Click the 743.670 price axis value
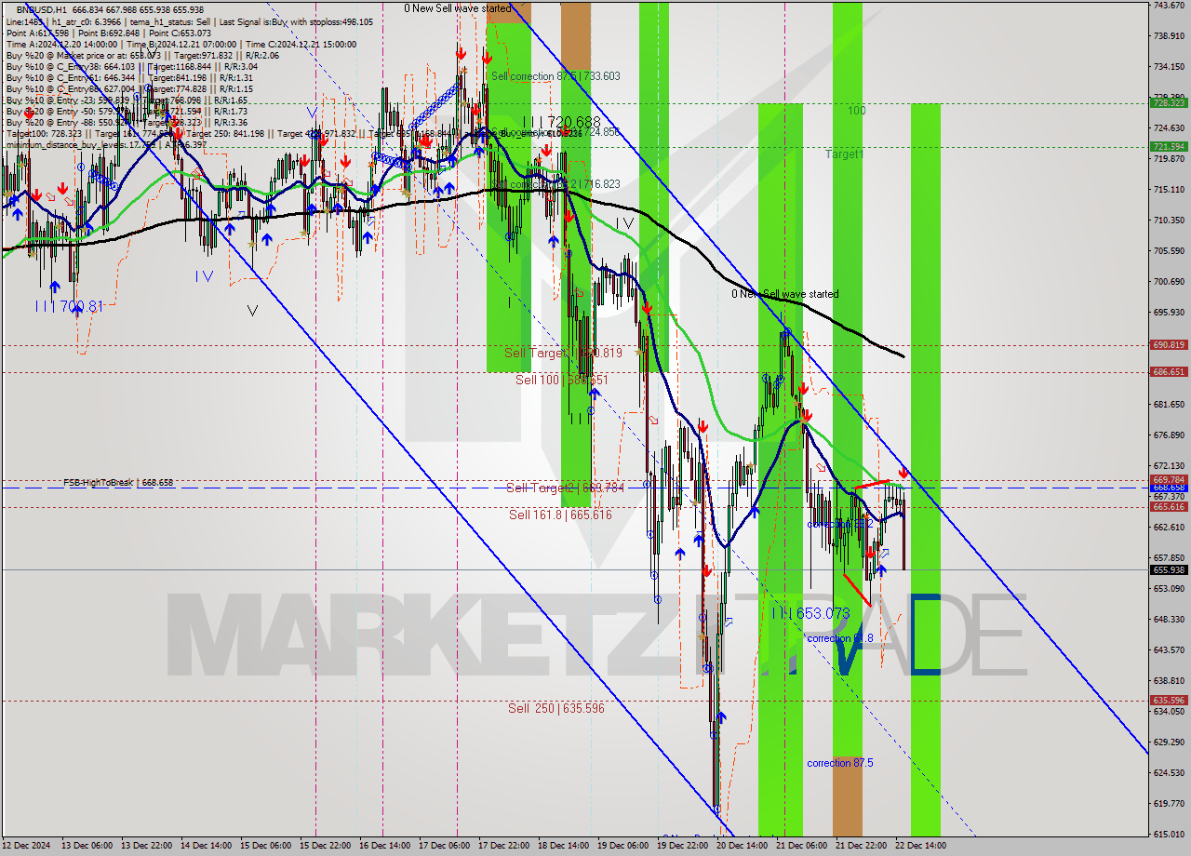The image size is (1191, 856). [1169, 6]
